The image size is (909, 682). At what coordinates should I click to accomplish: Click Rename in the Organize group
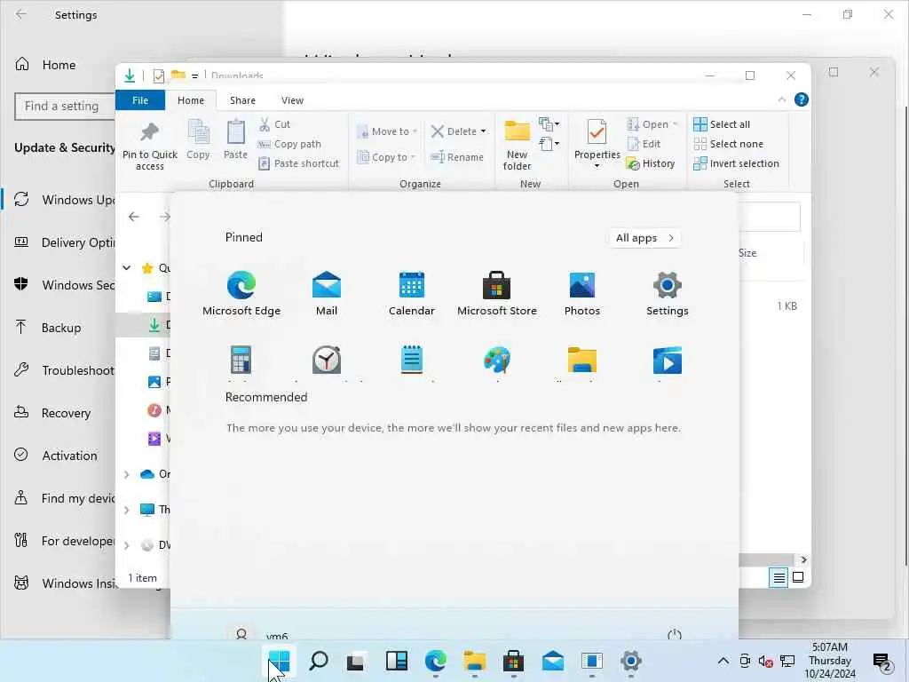(x=457, y=157)
